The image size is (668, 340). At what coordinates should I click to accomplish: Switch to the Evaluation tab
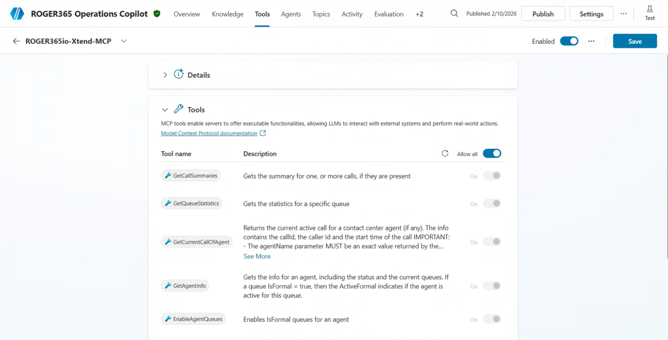point(389,14)
